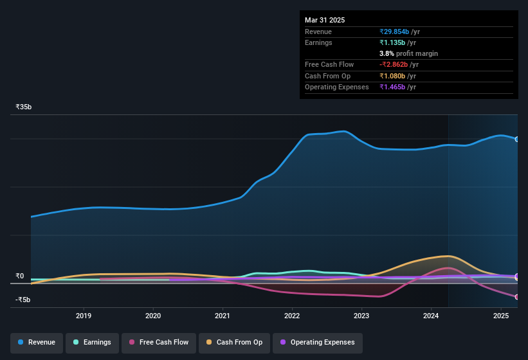Screen dimensions: 528x360
Task: Click the ₹1.135b earnings value
Action: 392,42
